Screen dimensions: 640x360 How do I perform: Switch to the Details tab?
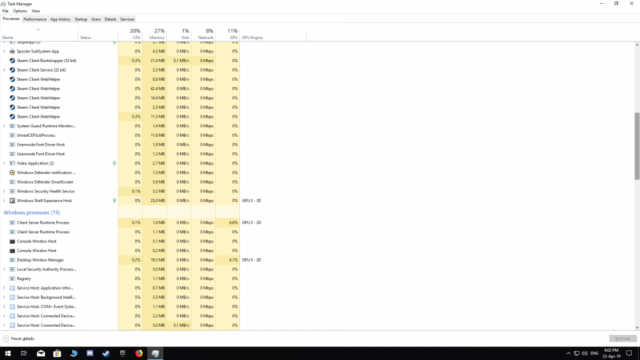[x=110, y=19]
